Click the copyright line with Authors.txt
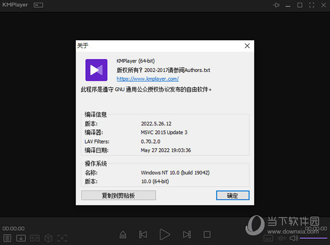330x245 pixels. (163, 70)
